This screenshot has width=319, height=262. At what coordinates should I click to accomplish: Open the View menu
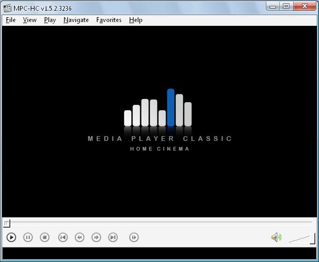tap(30, 20)
